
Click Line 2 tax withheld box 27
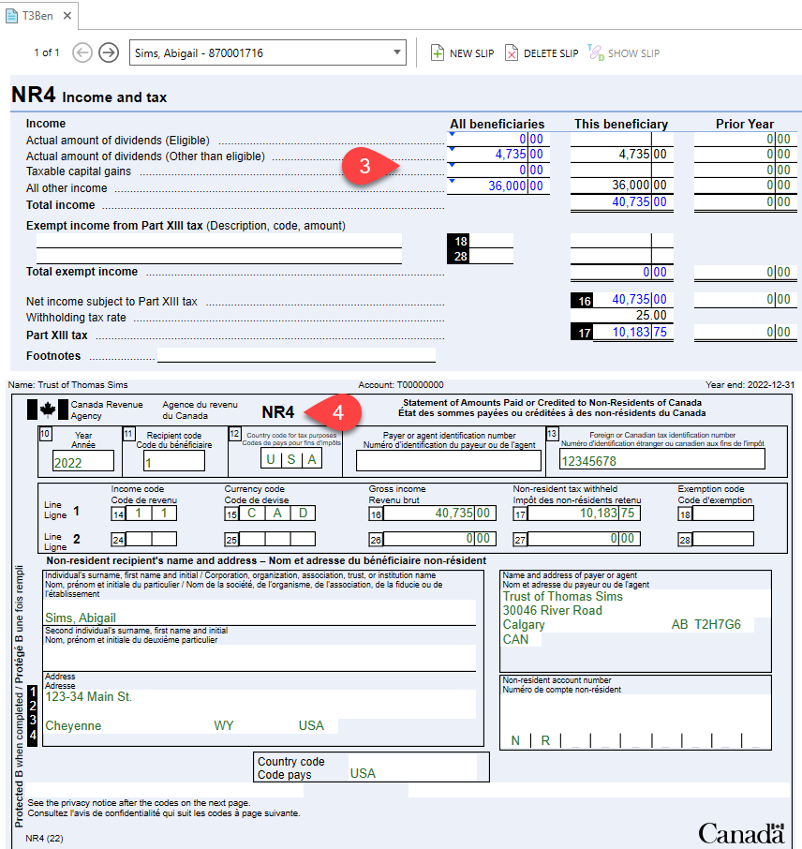coord(584,539)
